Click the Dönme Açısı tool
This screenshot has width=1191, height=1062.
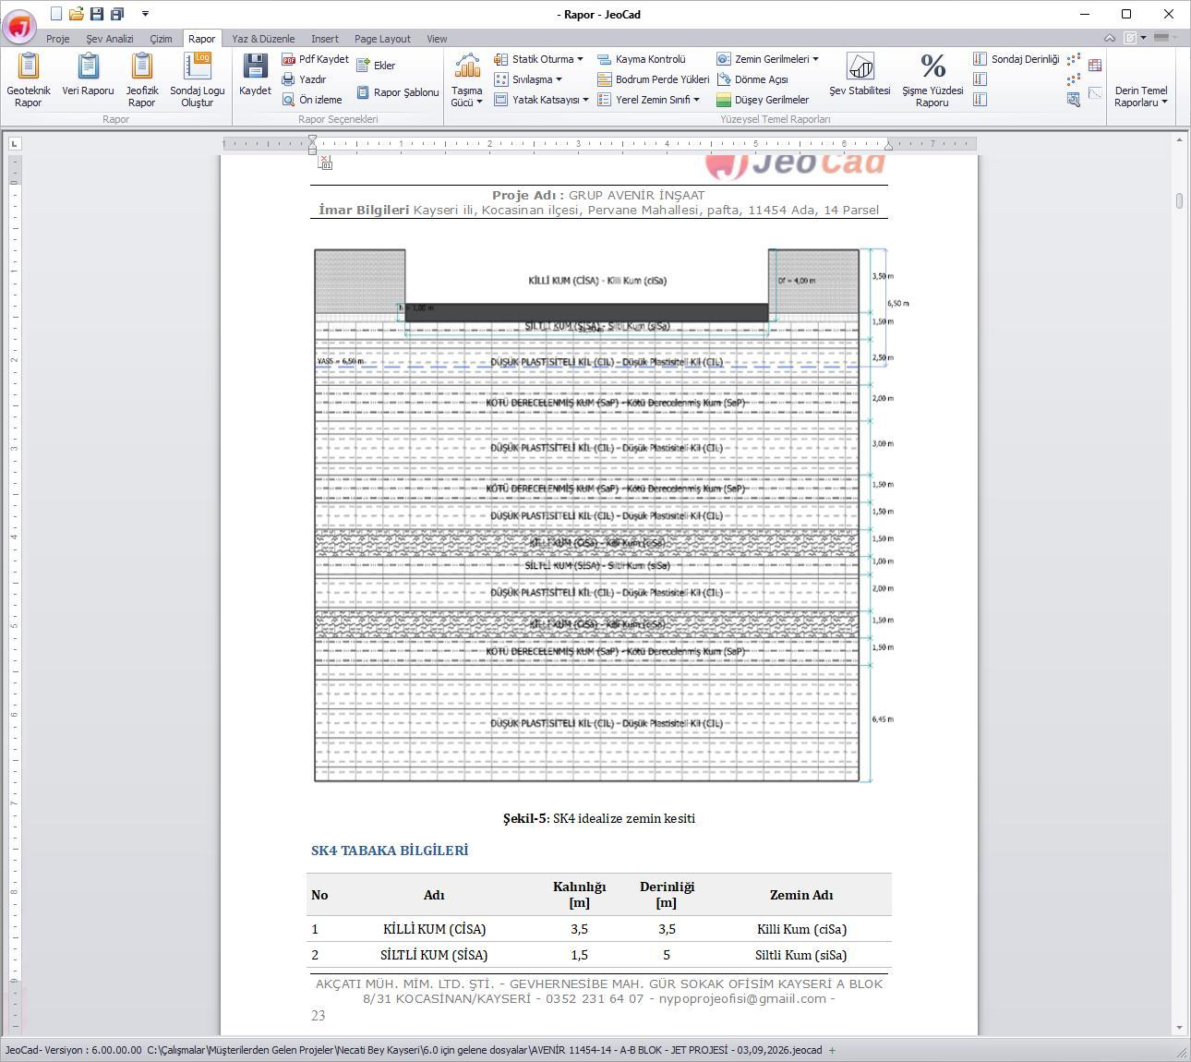(752, 79)
